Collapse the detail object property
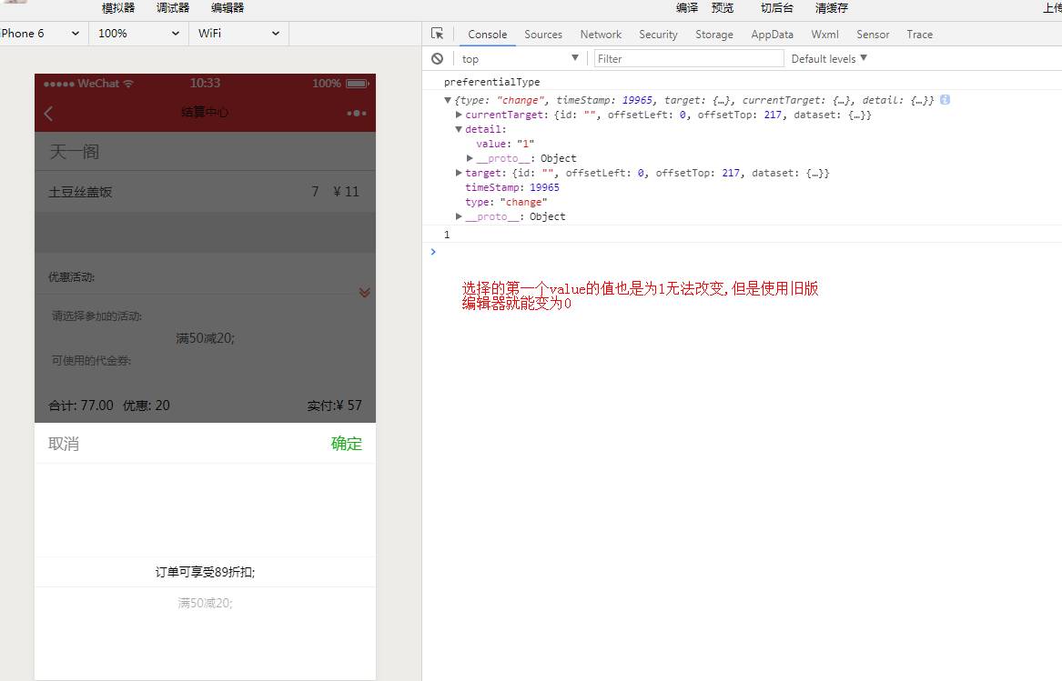The image size is (1062, 681). pos(459,129)
